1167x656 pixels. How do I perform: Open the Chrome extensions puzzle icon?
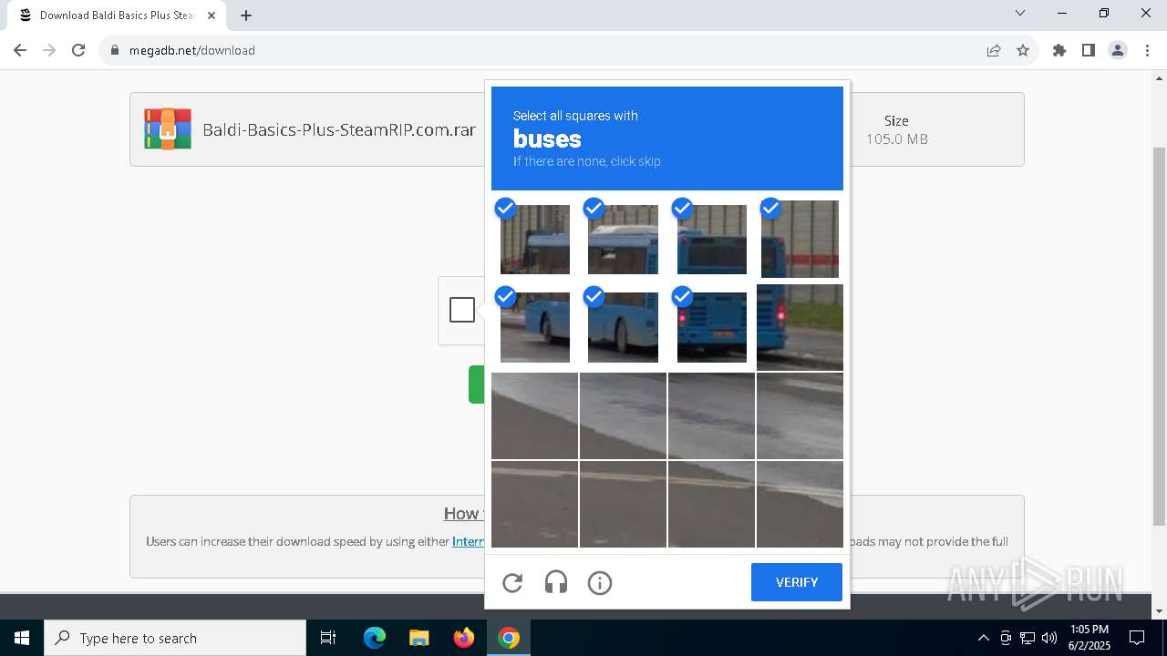coord(1059,50)
